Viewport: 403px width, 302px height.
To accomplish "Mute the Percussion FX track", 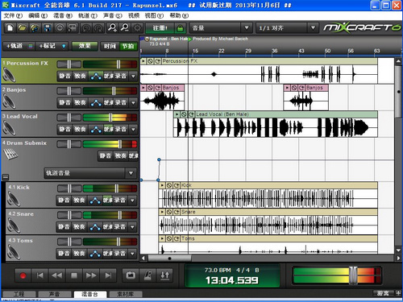I will coord(64,77).
